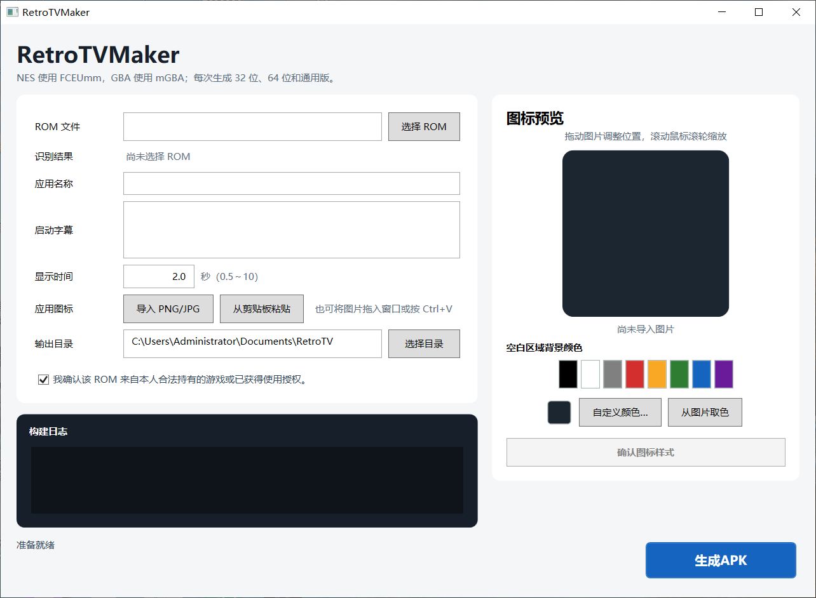Click the 准备就绪 status text
The width and height of the screenshot is (816, 598).
36,545
